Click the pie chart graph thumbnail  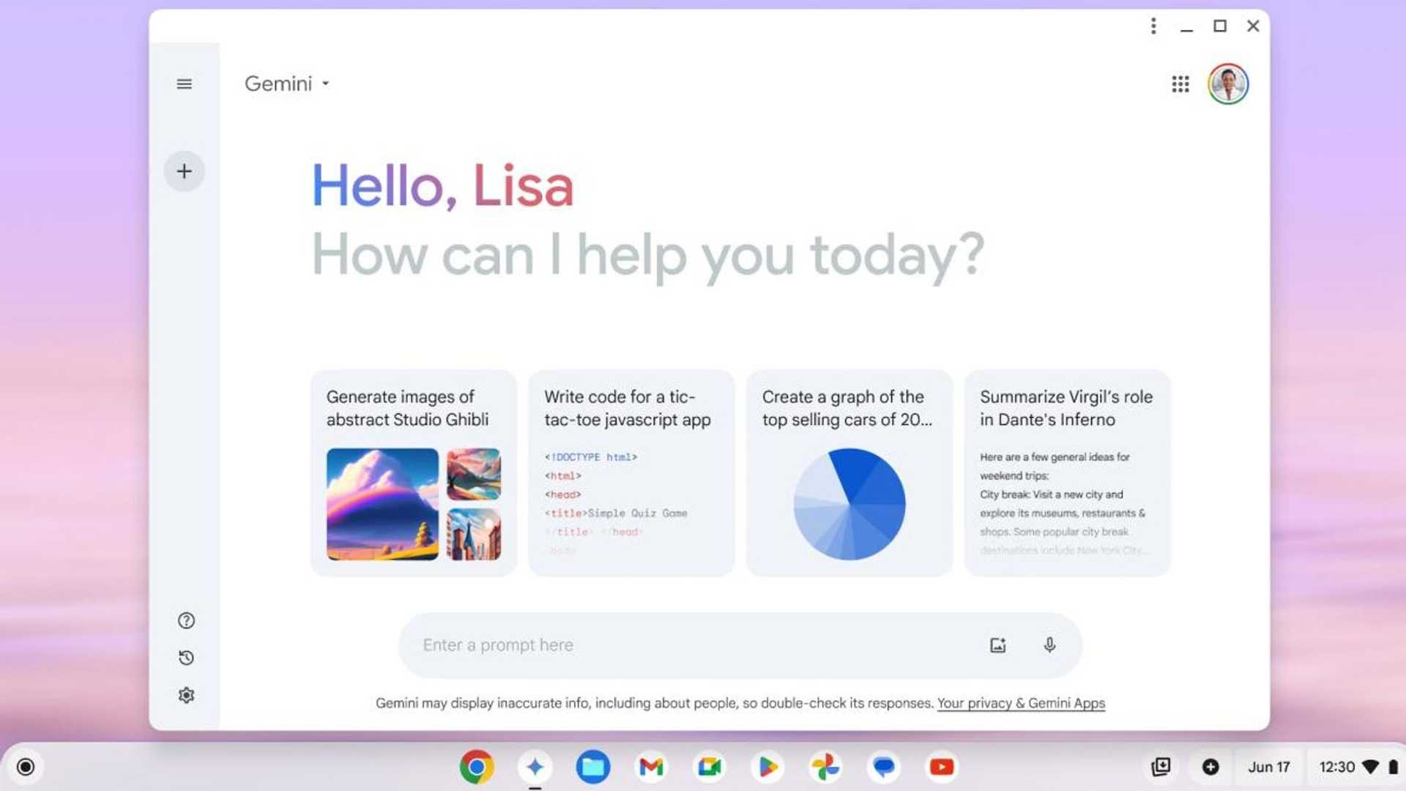[849, 502]
